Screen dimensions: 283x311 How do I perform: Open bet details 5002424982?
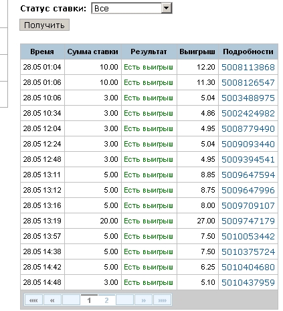click(248, 113)
